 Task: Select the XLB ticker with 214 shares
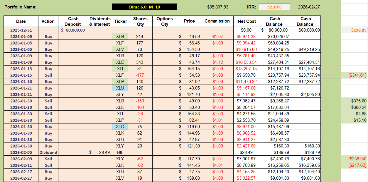[x=120, y=37]
